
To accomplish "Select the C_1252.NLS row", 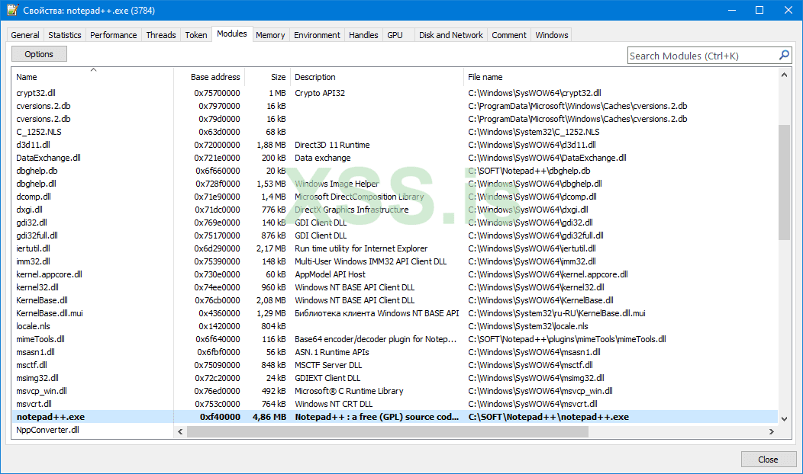I will click(395, 132).
